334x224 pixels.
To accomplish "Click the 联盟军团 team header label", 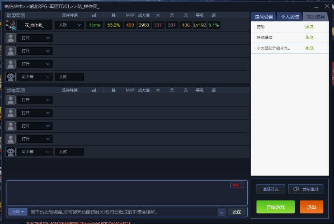I will click(x=16, y=15).
